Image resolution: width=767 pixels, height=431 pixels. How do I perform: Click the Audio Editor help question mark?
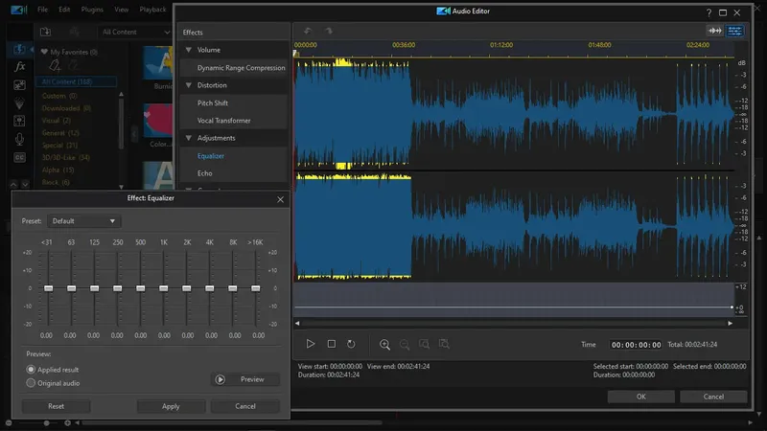709,12
